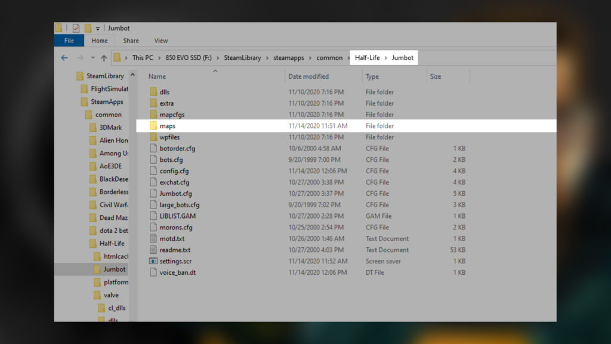This screenshot has height=344, width=611.
Task: Click the Properties quick access checkmark icon
Action: pos(76,28)
